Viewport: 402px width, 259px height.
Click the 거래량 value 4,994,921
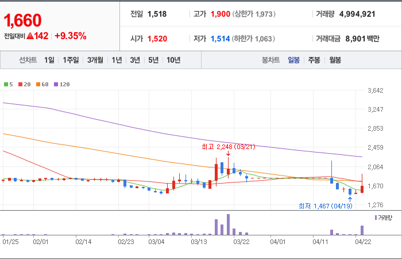coord(357,14)
